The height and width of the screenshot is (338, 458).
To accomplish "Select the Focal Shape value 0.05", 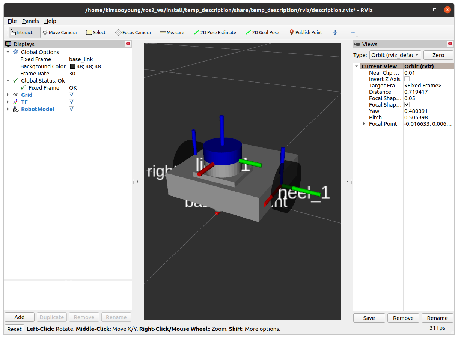I will coord(410,98).
